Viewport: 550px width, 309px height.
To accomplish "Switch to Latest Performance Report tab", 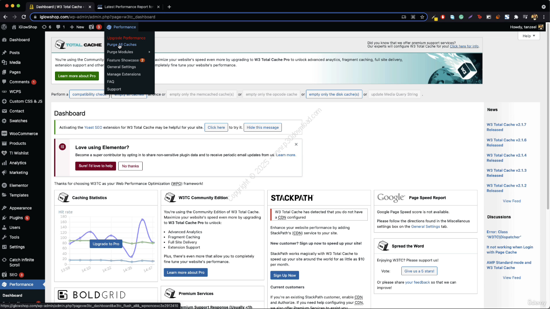I will [x=128, y=7].
